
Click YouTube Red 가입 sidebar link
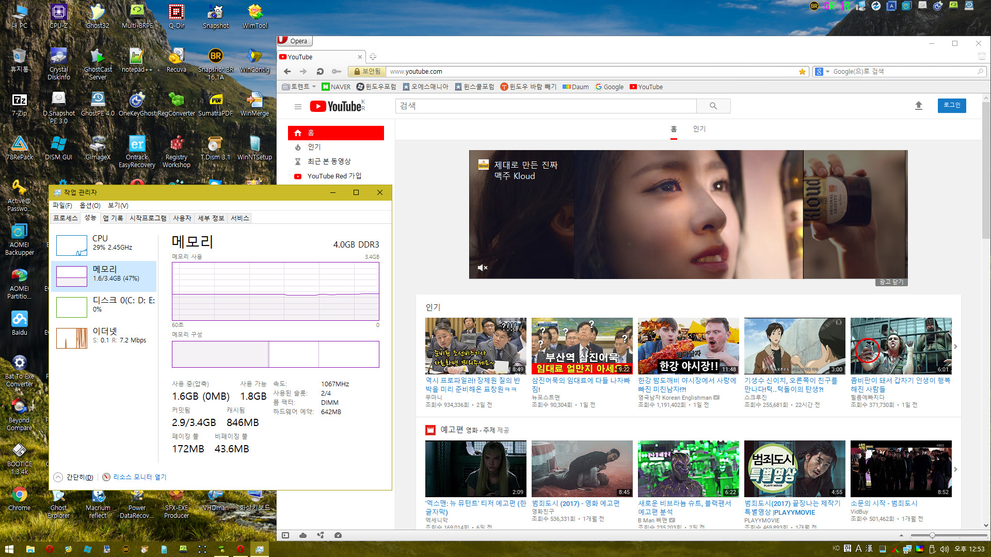pyautogui.click(x=335, y=176)
